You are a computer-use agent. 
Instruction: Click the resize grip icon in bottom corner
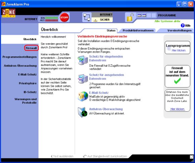tap(192, 157)
